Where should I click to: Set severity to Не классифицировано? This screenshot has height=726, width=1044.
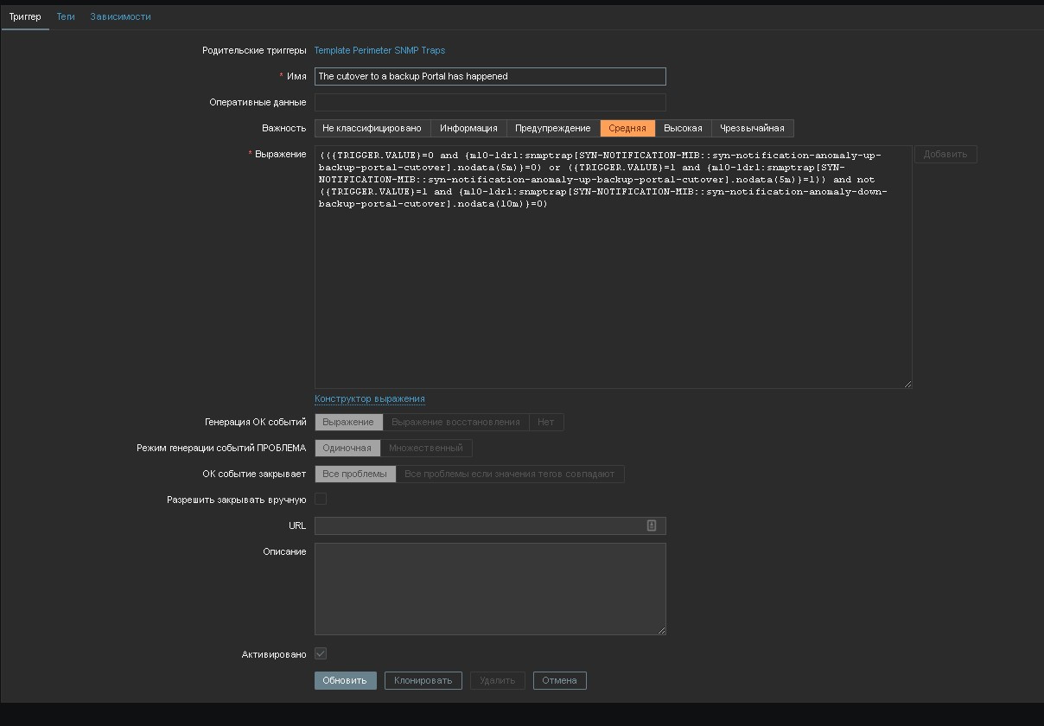click(372, 128)
